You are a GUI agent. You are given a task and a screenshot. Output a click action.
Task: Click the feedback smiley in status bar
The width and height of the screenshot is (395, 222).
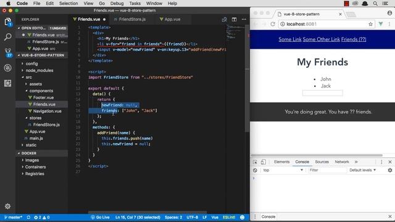243,217
